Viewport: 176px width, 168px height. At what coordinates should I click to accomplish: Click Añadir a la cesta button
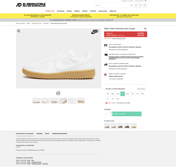tap(127, 114)
